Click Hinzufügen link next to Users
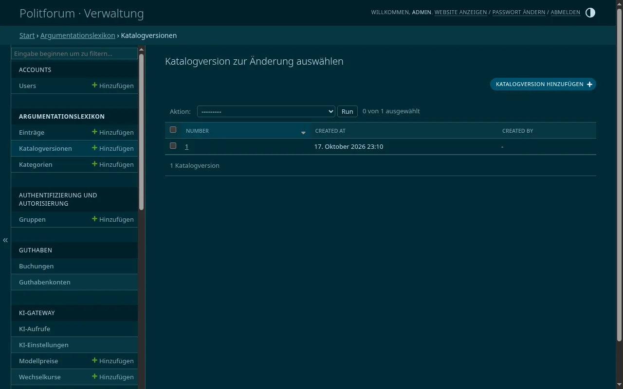Image resolution: width=623 pixels, height=389 pixels. click(113, 86)
